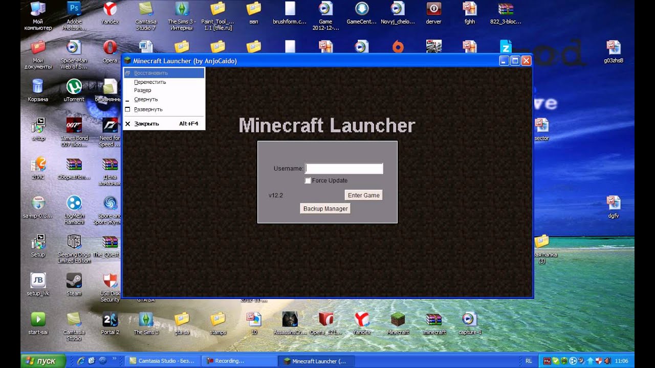Open the пуск Start button
Screen dimensions: 655x368
coord(43,361)
